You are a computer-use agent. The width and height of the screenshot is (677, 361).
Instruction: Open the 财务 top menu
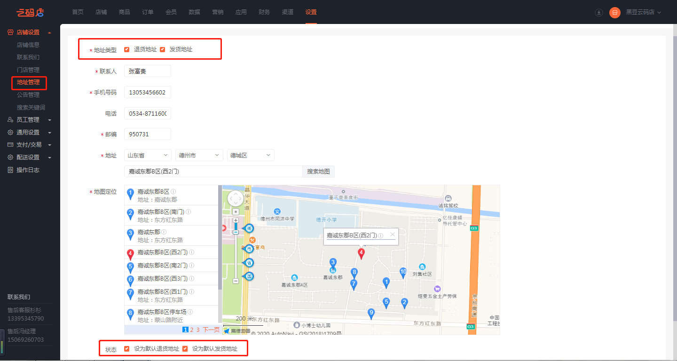[x=264, y=12]
